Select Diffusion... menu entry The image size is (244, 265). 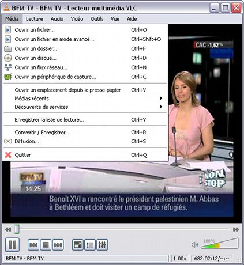tap(85, 141)
